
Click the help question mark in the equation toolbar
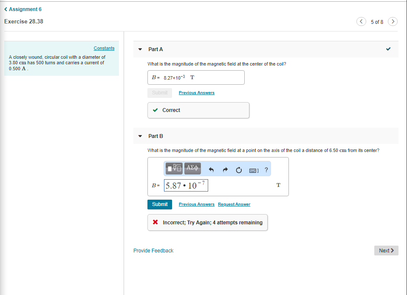[x=266, y=169]
